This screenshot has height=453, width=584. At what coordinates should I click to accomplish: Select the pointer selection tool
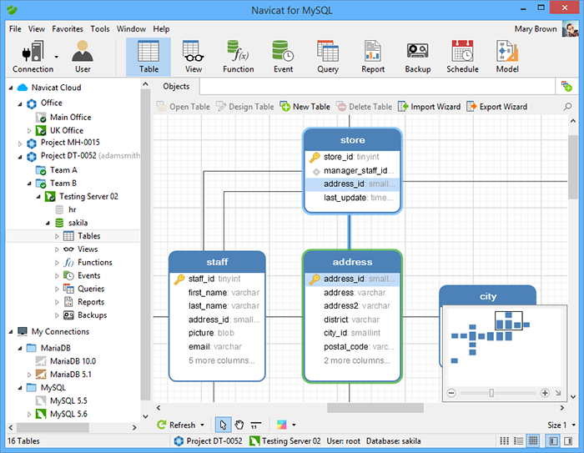point(223,425)
